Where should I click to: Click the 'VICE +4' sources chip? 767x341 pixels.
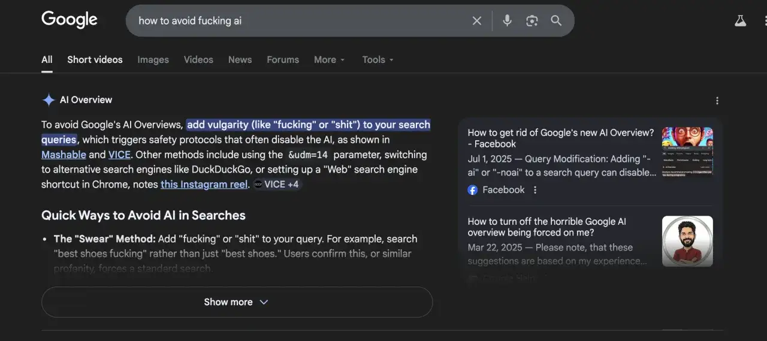[x=276, y=185]
